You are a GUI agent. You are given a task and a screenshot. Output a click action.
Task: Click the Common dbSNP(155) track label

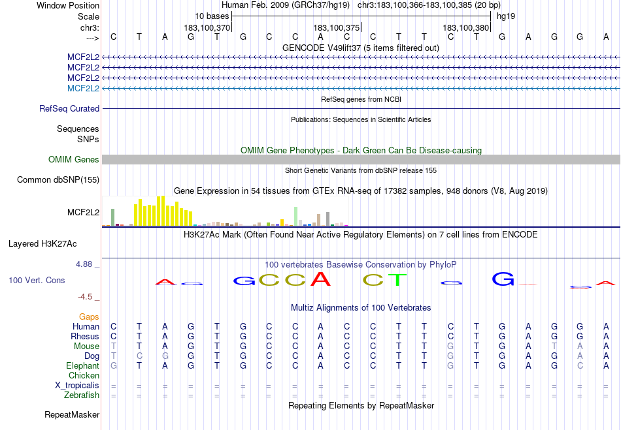58,180
